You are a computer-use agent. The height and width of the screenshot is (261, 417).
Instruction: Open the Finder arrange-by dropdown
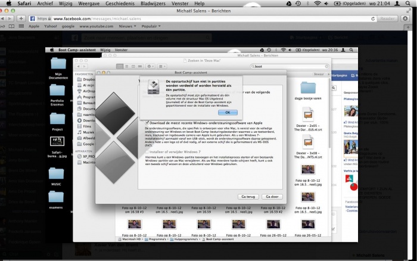[x=162, y=66]
